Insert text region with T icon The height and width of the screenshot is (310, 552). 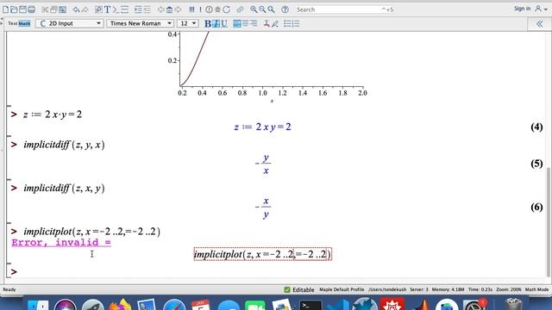[x=107, y=9]
